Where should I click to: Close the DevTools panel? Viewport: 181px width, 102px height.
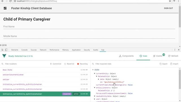click(179, 50)
